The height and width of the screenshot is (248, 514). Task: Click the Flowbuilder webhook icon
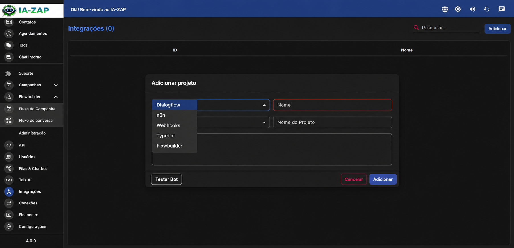9,97
